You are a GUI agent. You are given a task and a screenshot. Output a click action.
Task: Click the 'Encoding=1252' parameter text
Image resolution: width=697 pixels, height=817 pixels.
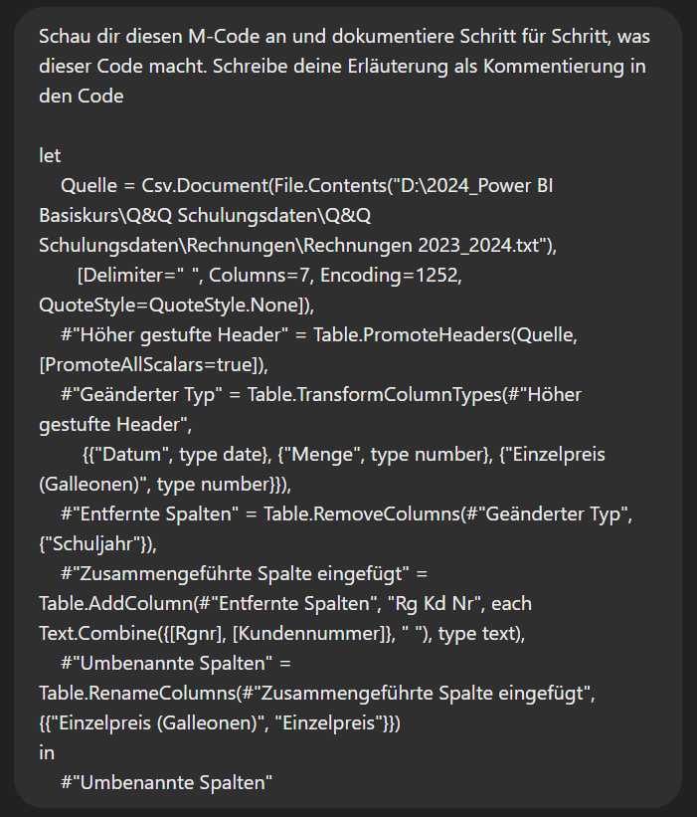click(389, 275)
